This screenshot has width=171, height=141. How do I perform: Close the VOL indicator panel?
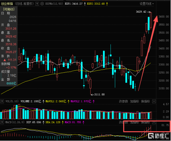click(154, 102)
